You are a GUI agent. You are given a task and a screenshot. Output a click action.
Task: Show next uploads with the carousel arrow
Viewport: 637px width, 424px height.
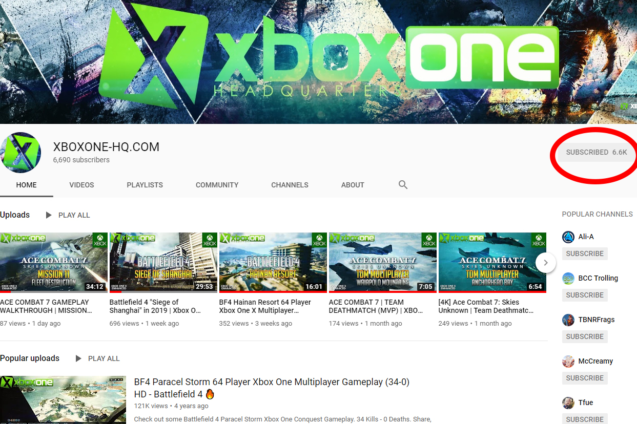click(x=546, y=263)
